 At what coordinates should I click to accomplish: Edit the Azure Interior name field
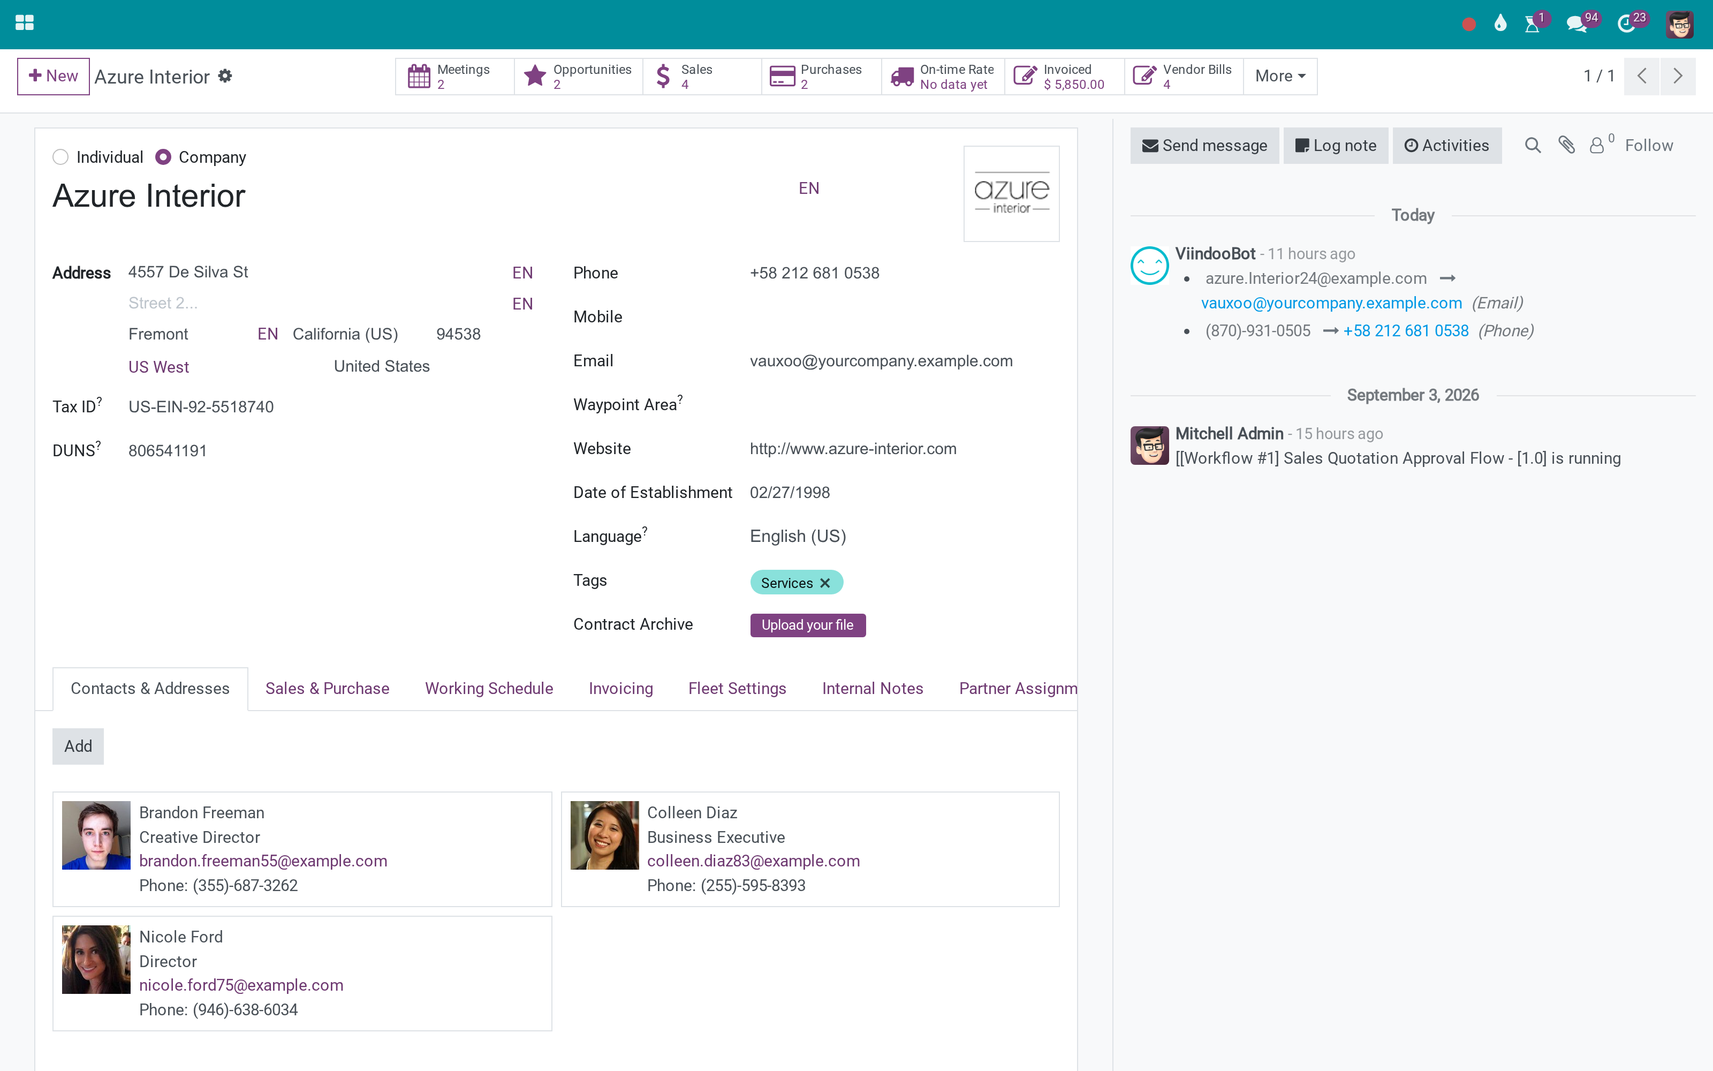tap(422, 195)
